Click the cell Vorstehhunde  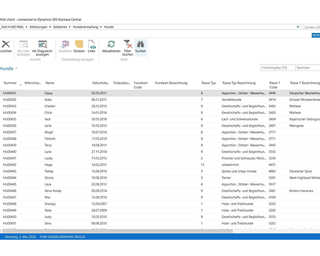231,100
